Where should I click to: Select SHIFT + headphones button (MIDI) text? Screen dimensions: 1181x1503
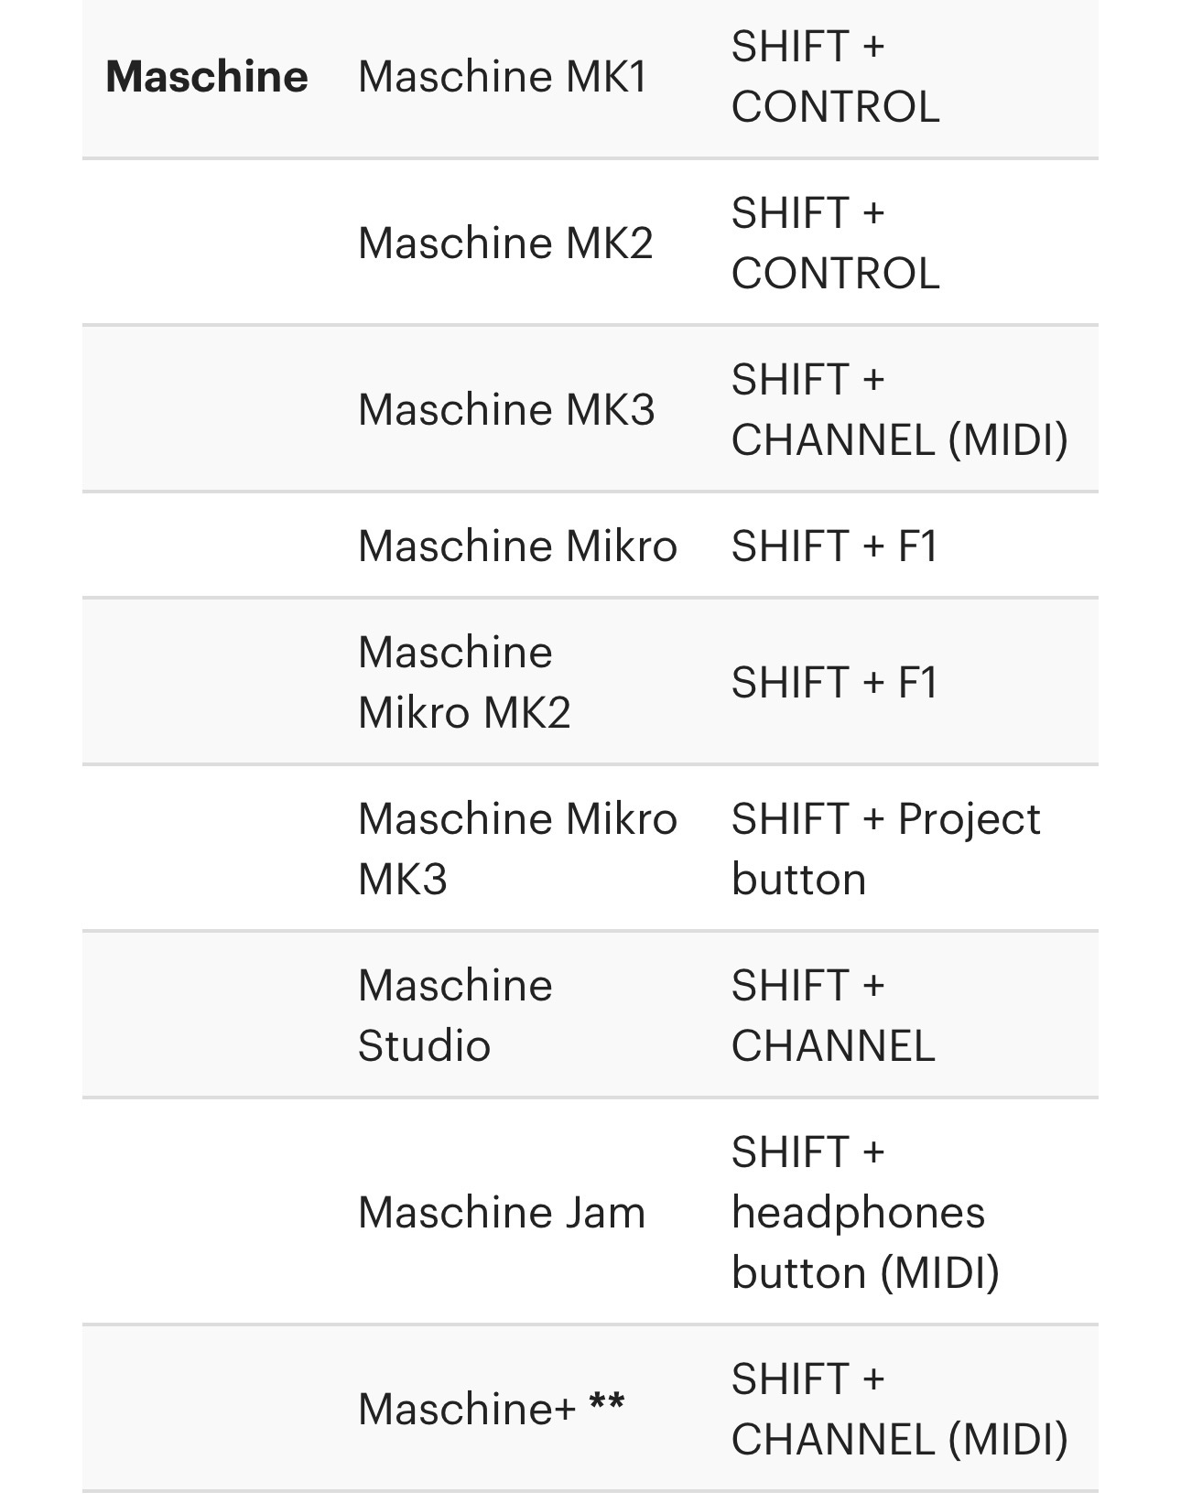[x=865, y=1212]
